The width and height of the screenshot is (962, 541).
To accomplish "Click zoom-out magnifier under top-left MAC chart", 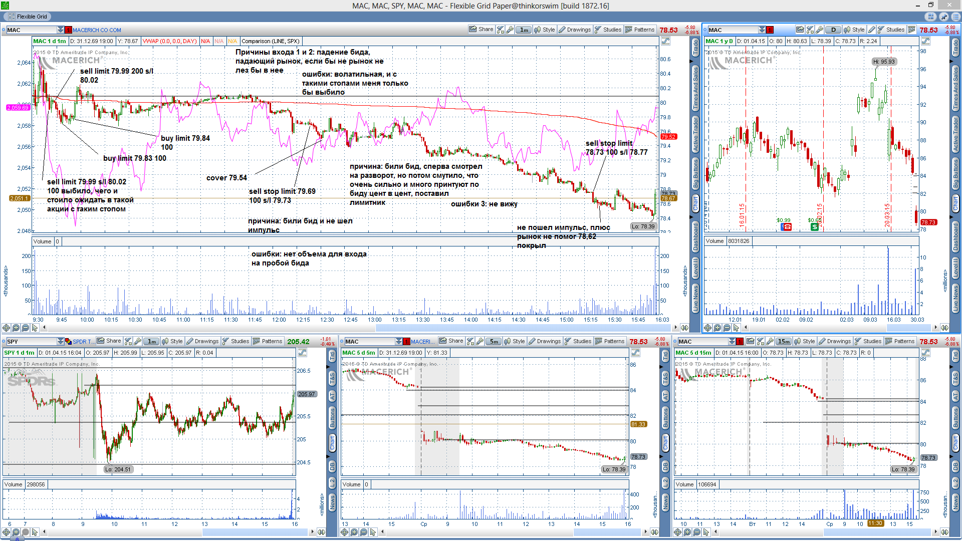I will [x=25, y=328].
